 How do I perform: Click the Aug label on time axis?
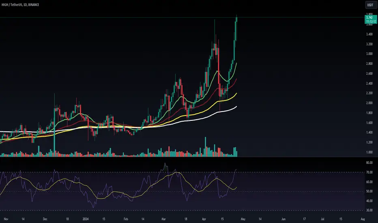coord(363,219)
